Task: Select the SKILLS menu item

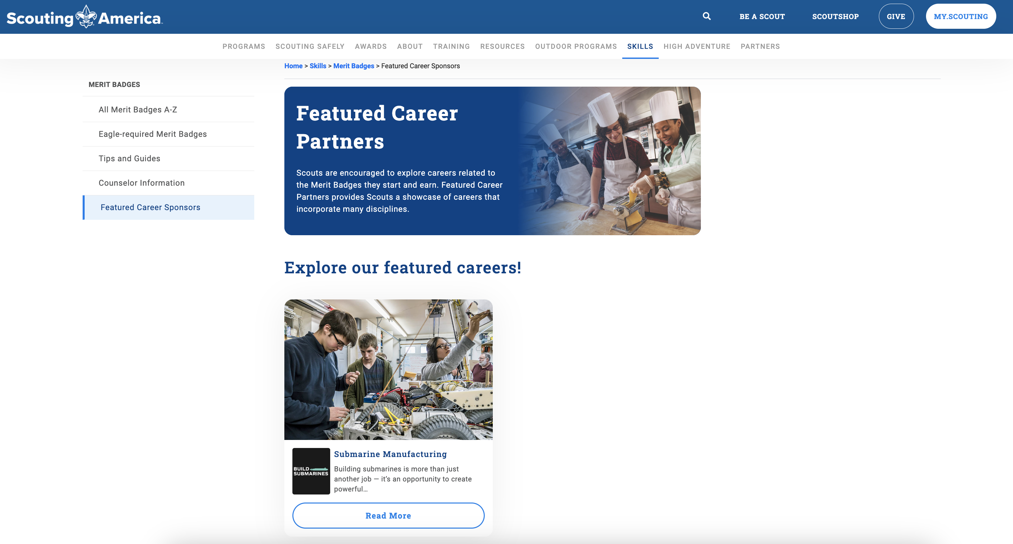Action: [x=640, y=47]
